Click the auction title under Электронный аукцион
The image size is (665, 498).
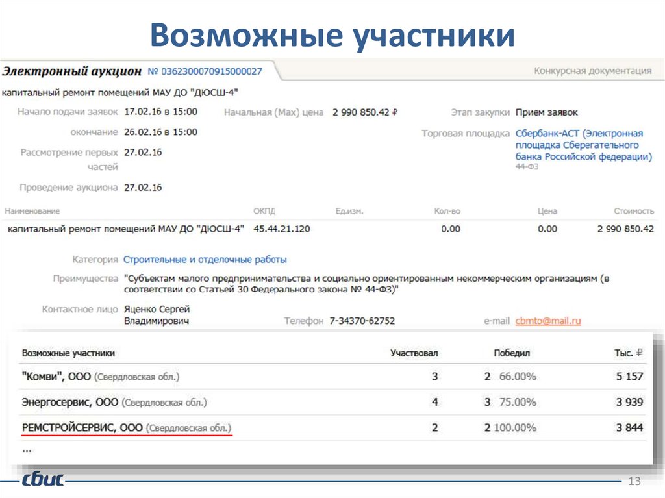(x=120, y=92)
